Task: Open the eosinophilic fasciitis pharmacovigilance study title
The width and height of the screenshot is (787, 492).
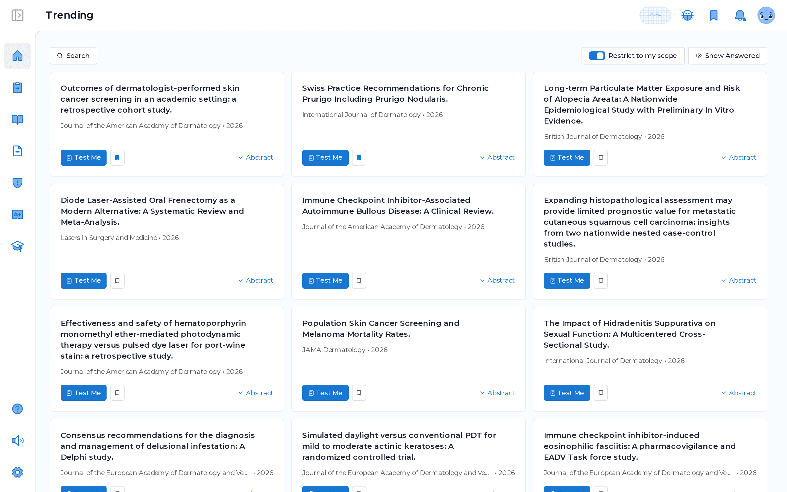Action: click(640, 446)
